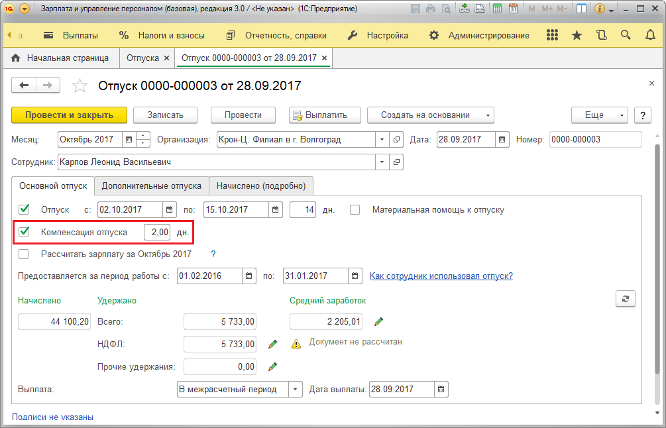Click the printer icon in title bar
666x428 pixels.
[x=431, y=9]
